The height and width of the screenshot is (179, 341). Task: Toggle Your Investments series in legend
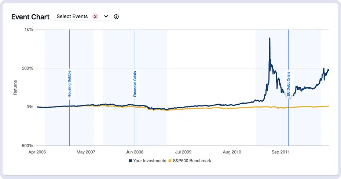[150, 161]
